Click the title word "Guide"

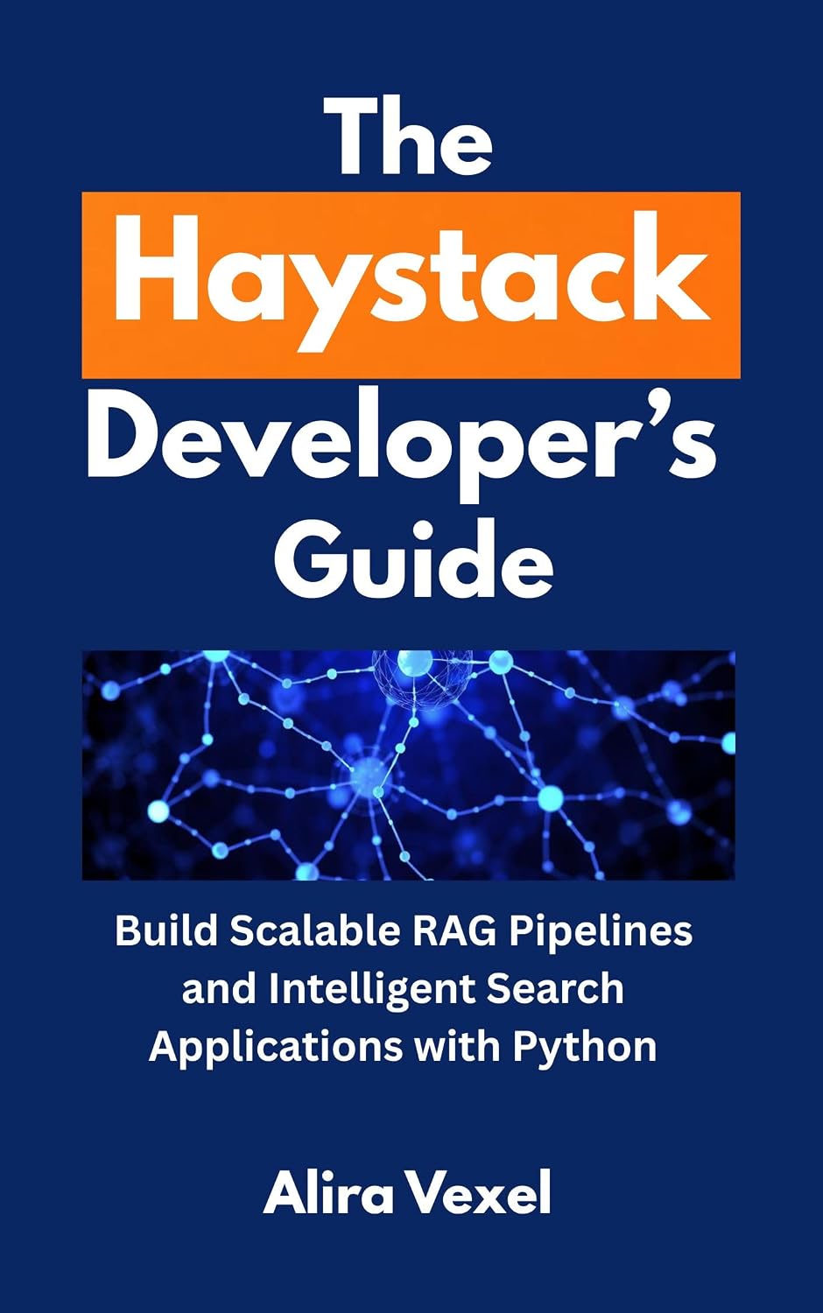[413, 560]
